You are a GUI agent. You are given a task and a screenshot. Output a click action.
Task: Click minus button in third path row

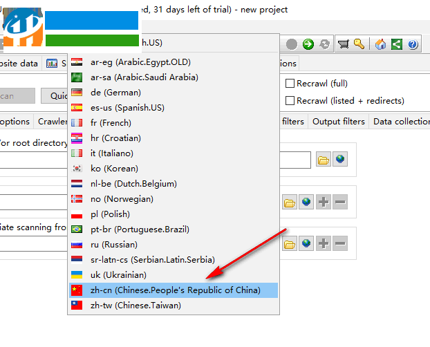tap(340, 243)
